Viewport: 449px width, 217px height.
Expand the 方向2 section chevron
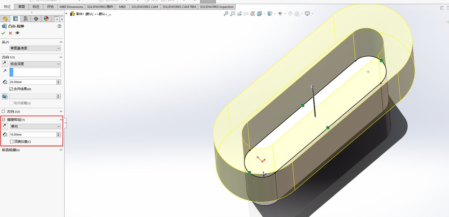(61, 111)
